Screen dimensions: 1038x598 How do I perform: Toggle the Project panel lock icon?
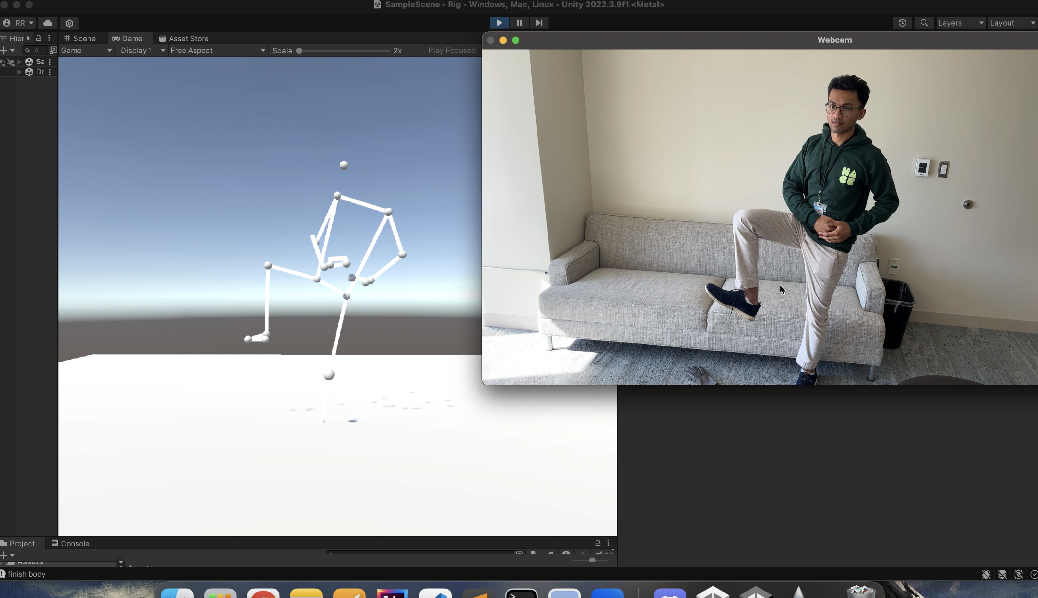point(597,543)
